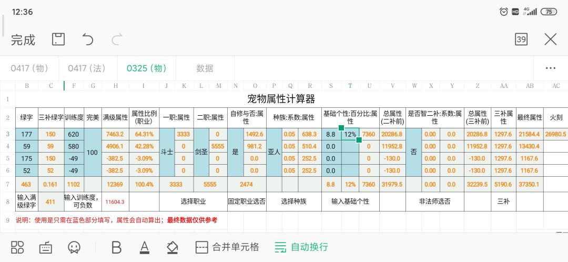568x262 pixels.
Task: Select the merged 斗士 class cell
Action: 167,152
